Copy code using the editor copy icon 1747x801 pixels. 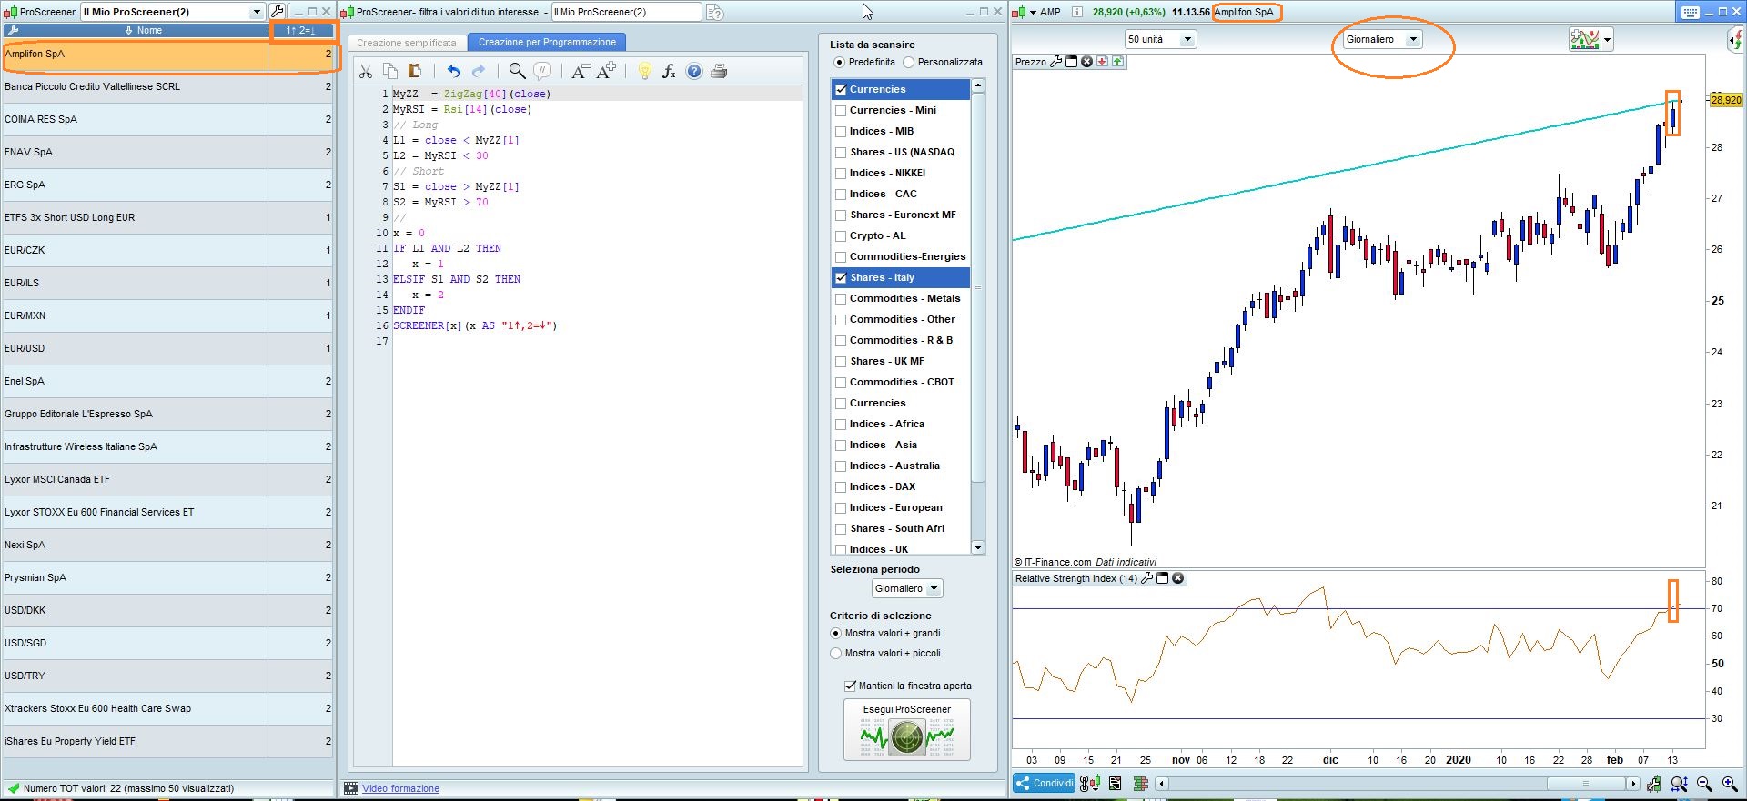[x=390, y=72]
